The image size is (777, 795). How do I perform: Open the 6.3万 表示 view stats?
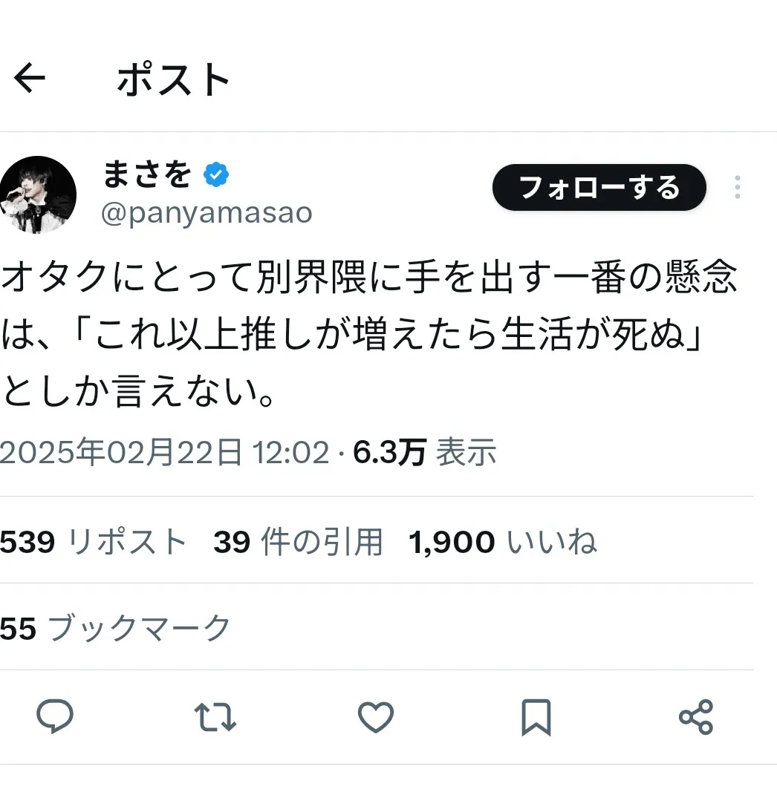pos(424,453)
